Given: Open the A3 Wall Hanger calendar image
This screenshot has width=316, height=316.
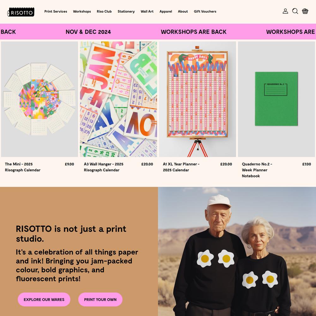Looking at the screenshot, I should point(118,99).
